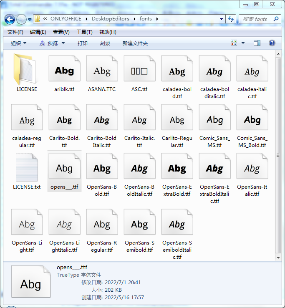Click ONLYOFFICE in the breadcrumb path

point(66,19)
